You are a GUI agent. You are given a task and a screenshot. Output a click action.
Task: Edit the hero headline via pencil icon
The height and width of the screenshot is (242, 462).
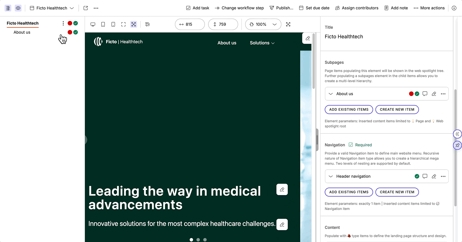(282, 189)
